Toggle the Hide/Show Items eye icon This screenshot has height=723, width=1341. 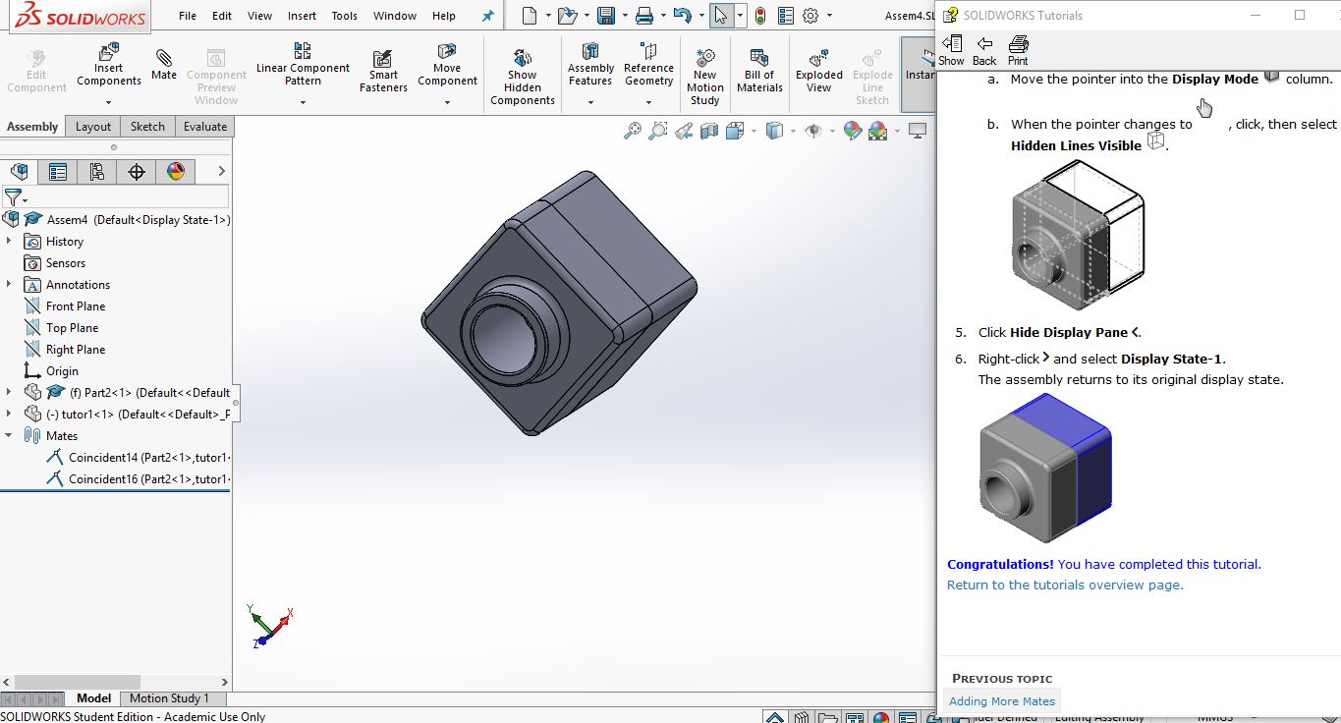pos(812,131)
